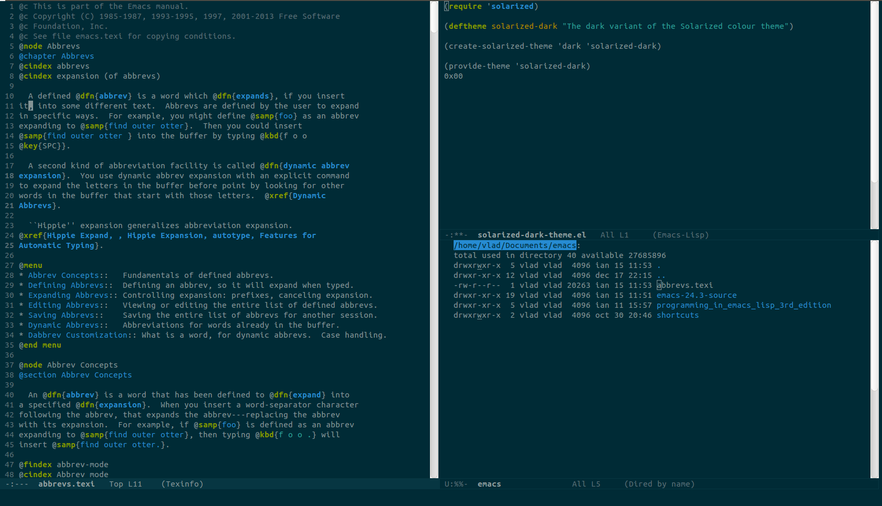This screenshot has height=506, width=882.
Task: Click the 'Expanding Abbrevs::' menu entry
Action: click(73, 295)
